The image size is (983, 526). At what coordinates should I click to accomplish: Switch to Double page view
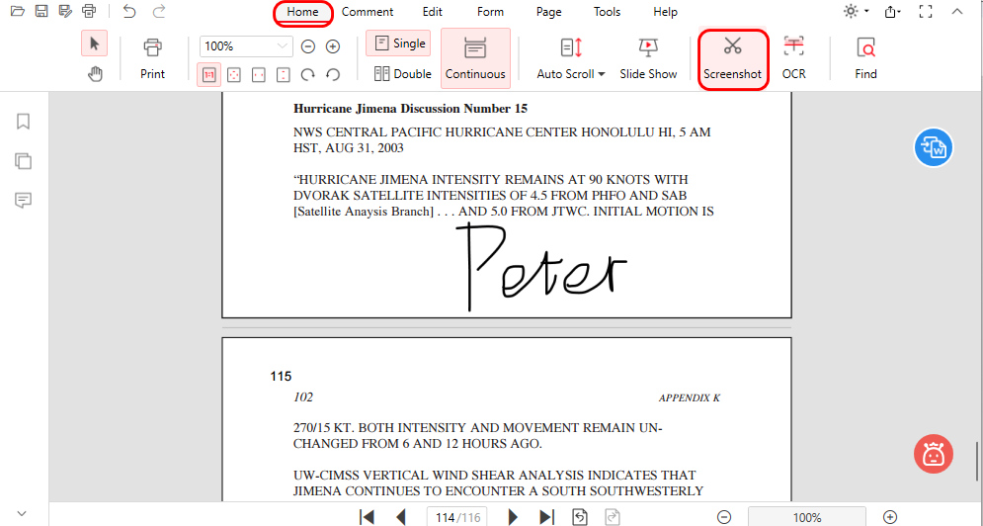(x=403, y=73)
